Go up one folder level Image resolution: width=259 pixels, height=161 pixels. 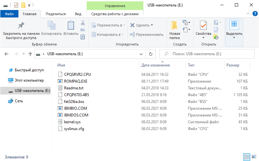coord(30,54)
